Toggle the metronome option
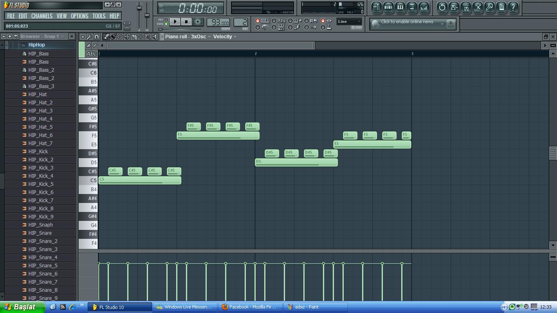Image resolution: width=557 pixels, height=313 pixels. coord(257,27)
